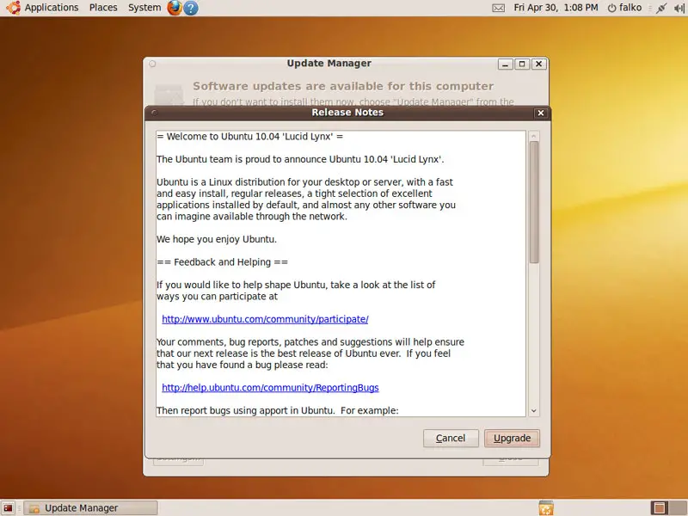Screen dimensions: 688x516
Task: Open the blue Help icon in panel
Action: [190, 8]
